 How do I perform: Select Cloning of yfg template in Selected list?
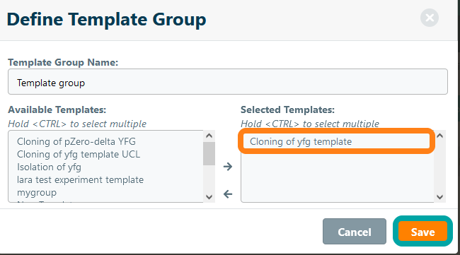point(336,142)
